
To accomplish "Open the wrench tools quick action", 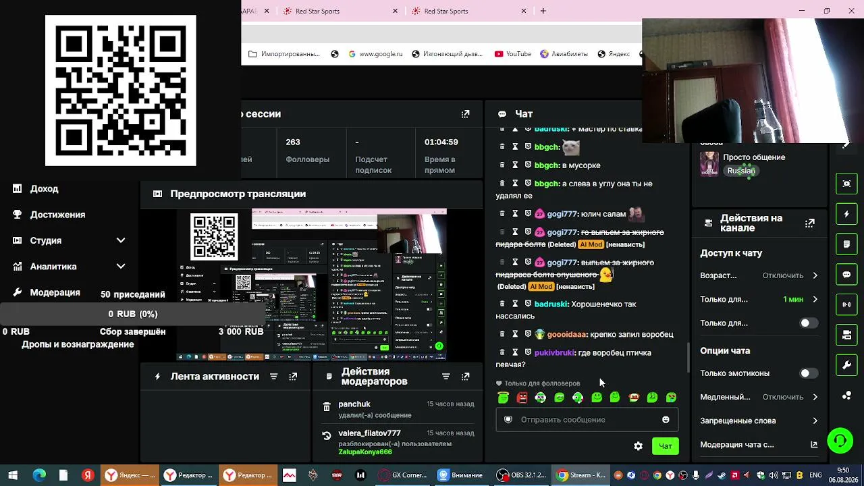I will click(846, 365).
